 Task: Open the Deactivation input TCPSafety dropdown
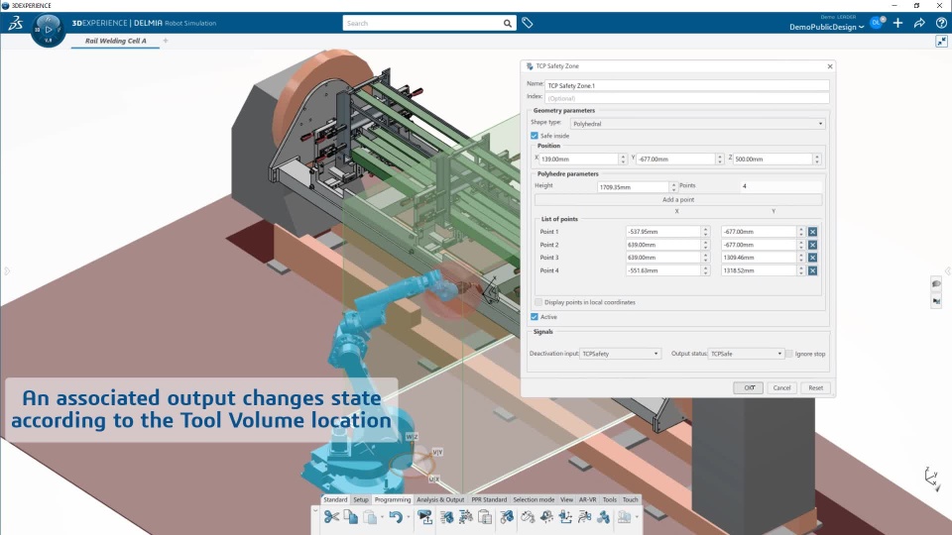point(620,354)
